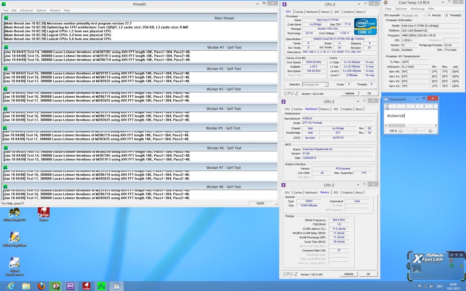Select CPU tab in bottom CPU-Z window
This screenshot has width=466, height=291.
pos(287,193)
